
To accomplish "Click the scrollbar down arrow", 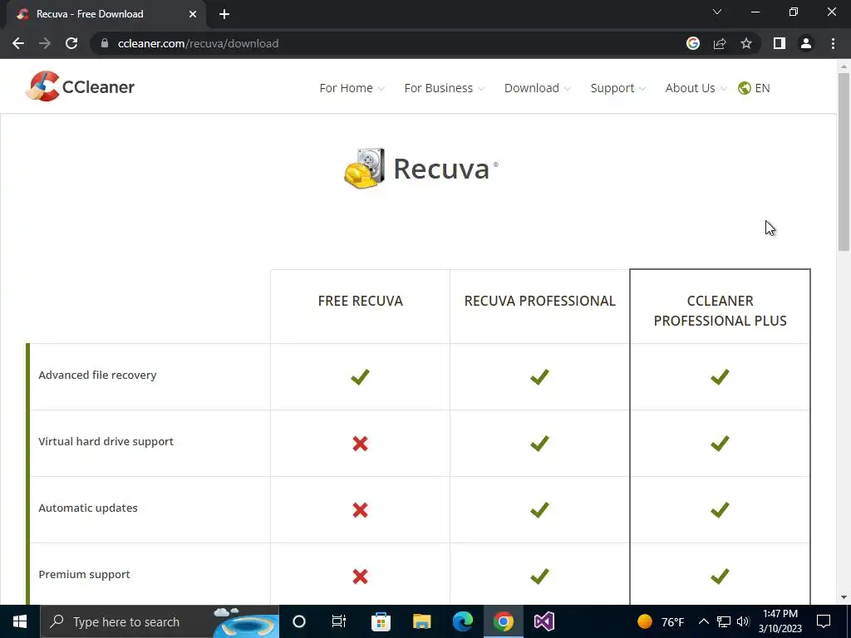I will 844,597.
